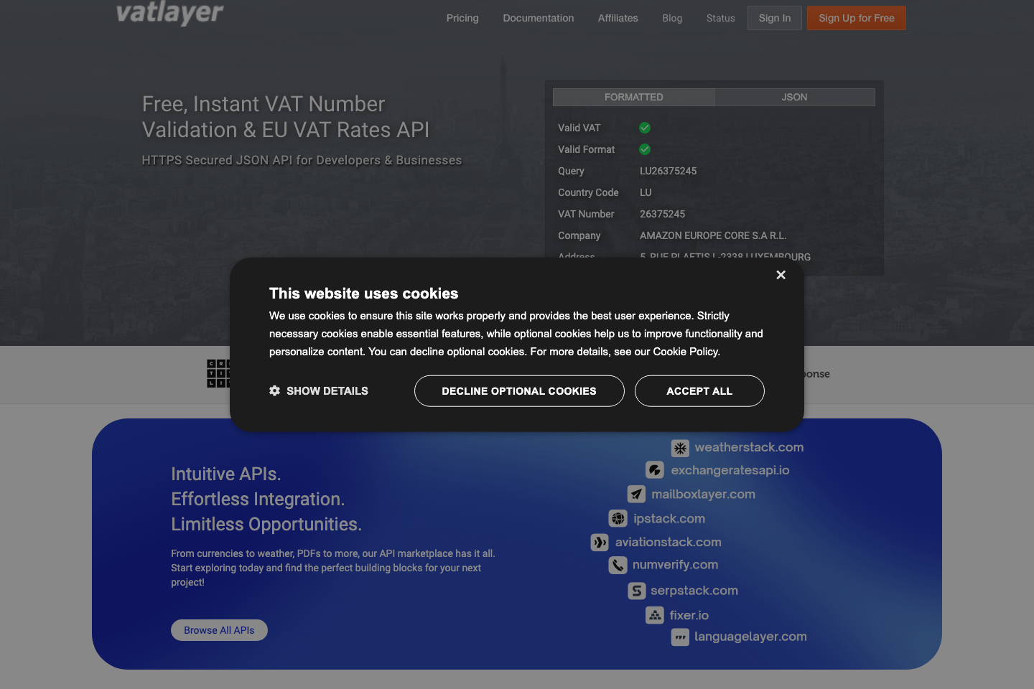Open the Documentation menu
Image resolution: width=1034 pixels, height=689 pixels.
point(538,18)
